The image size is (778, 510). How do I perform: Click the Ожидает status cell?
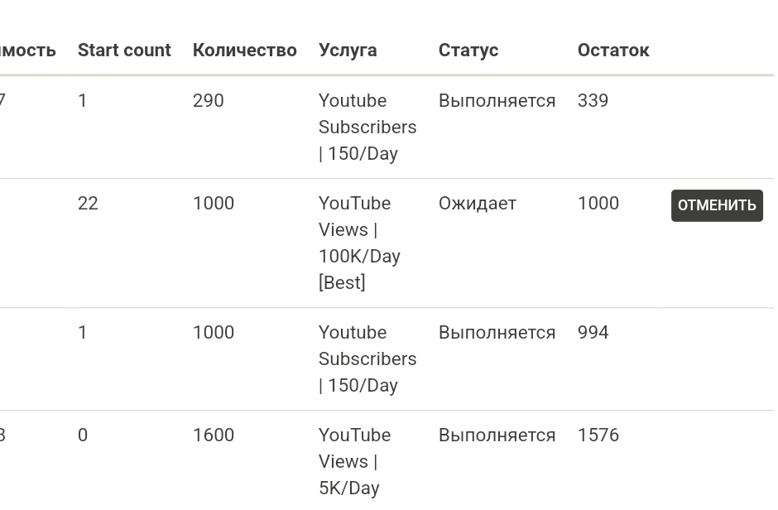(478, 204)
